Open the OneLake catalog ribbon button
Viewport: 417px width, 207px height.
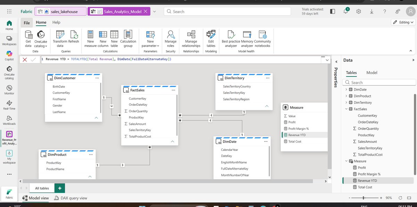pyautogui.click(x=41, y=39)
